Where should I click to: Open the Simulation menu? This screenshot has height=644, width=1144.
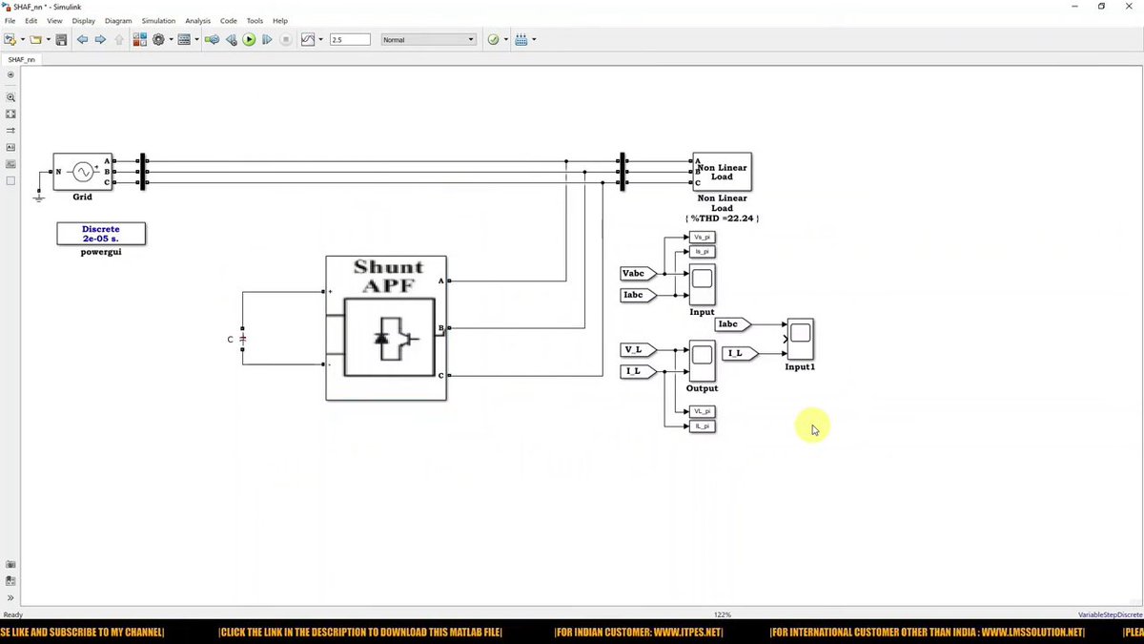158,20
